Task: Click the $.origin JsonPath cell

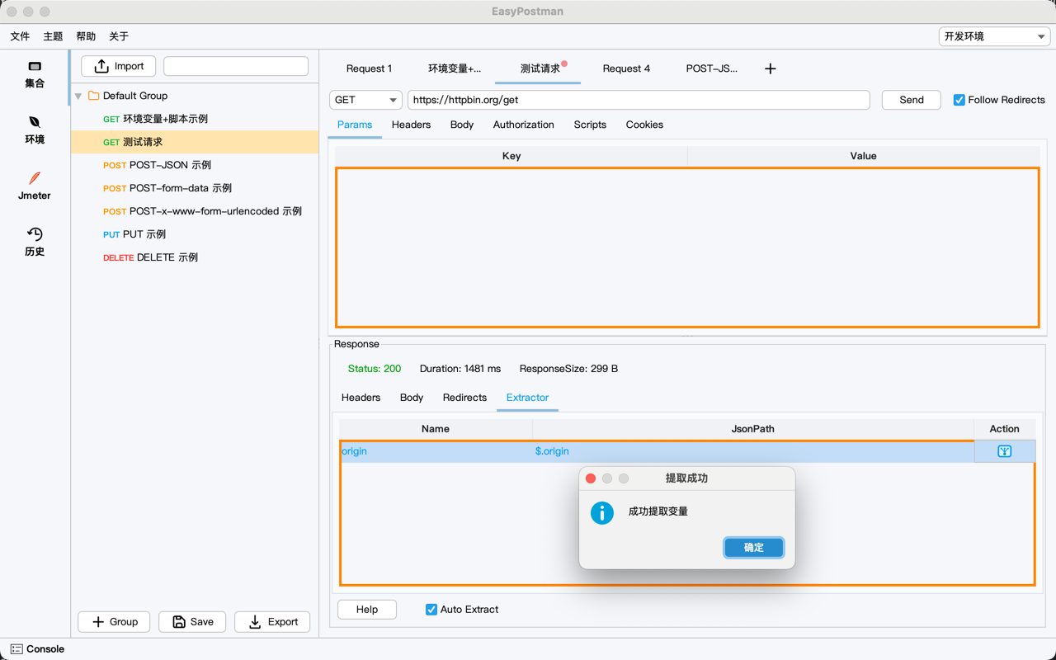Action: click(x=753, y=451)
